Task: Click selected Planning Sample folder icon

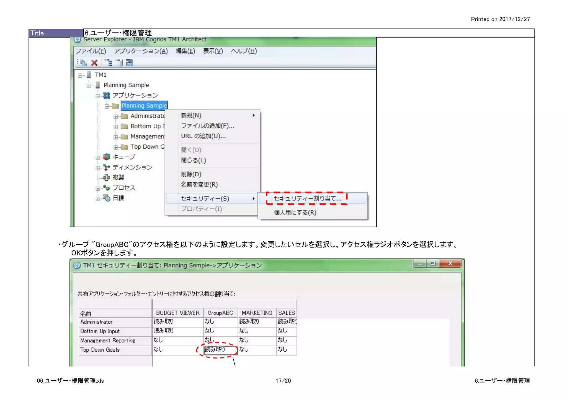Action: pos(115,106)
